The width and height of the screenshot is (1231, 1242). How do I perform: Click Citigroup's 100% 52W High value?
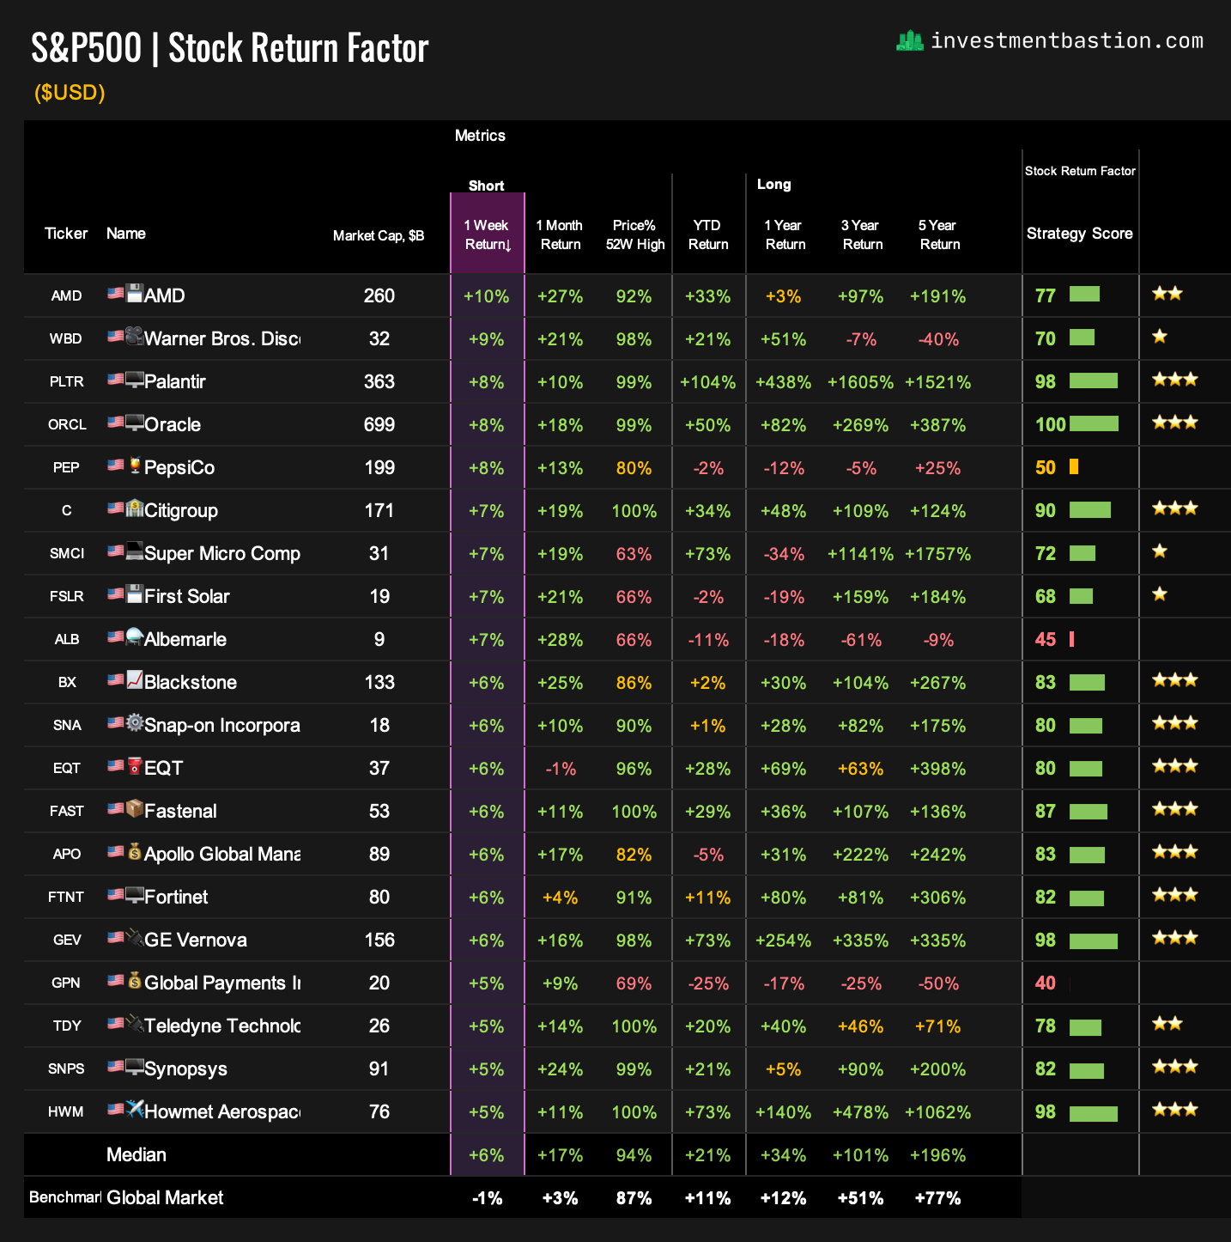coord(634,511)
